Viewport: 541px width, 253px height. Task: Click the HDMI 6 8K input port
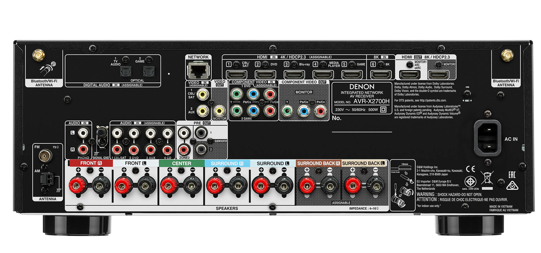pos(381,74)
